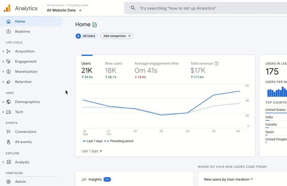Click the Demographics globe icon

click(x=8, y=102)
